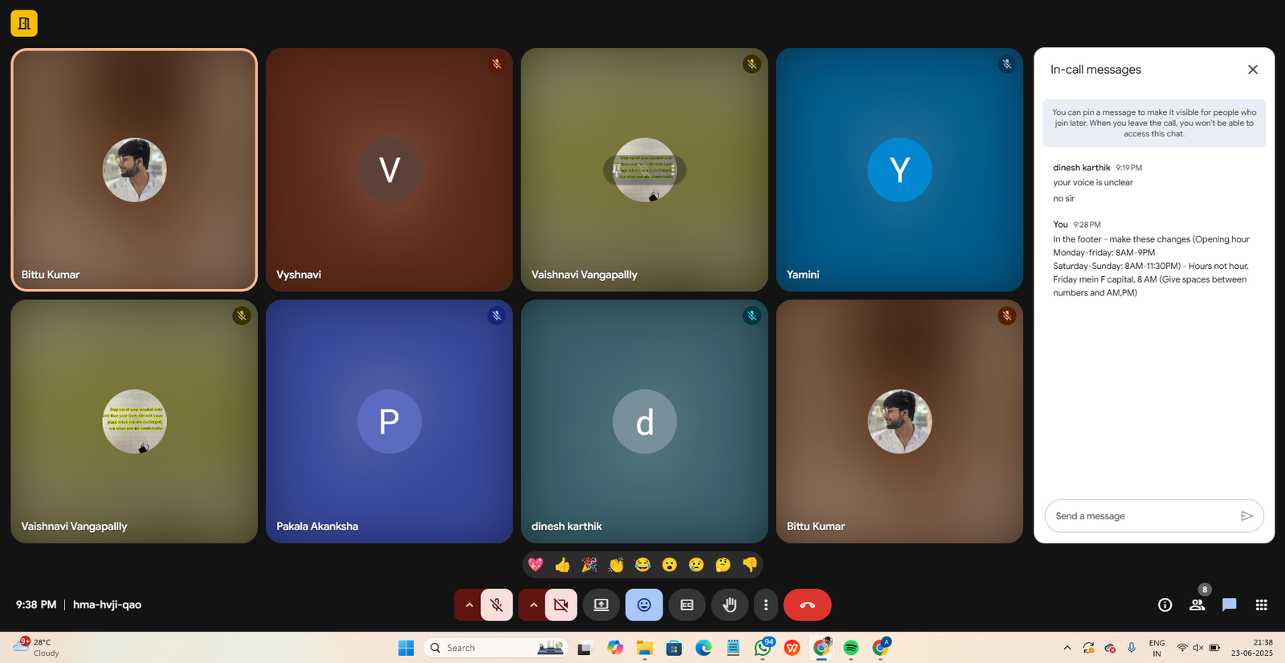1285x663 pixels.
Task: Toggle the chat panel icon
Action: point(1229,605)
